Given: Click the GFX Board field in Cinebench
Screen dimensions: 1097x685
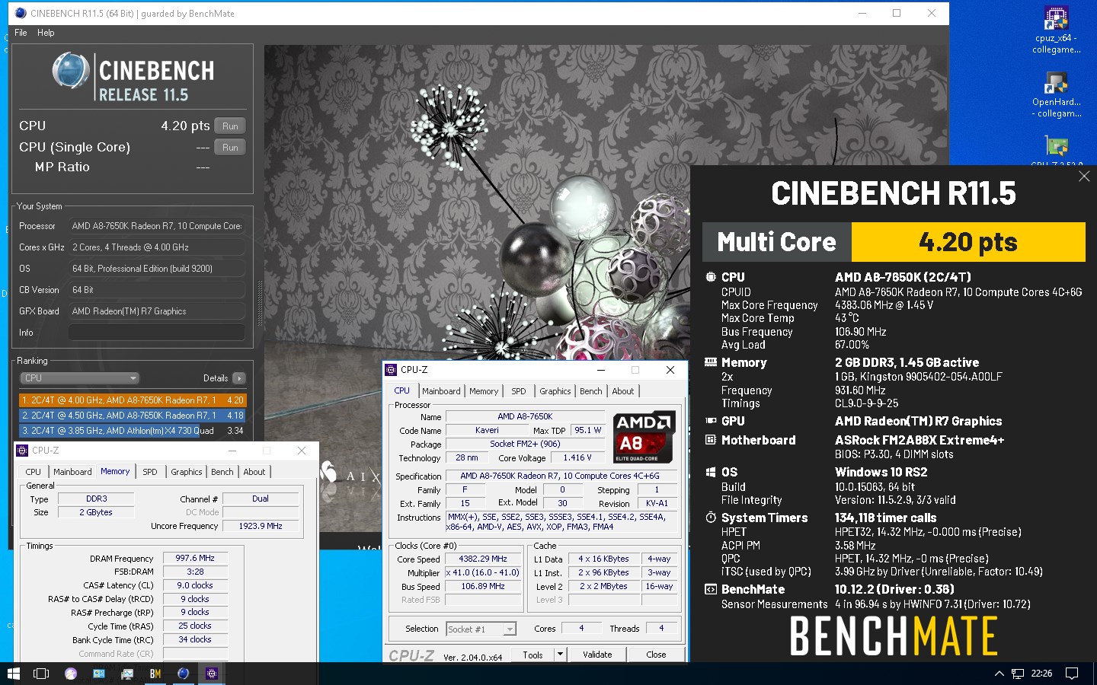Looking at the screenshot, I should [x=157, y=311].
